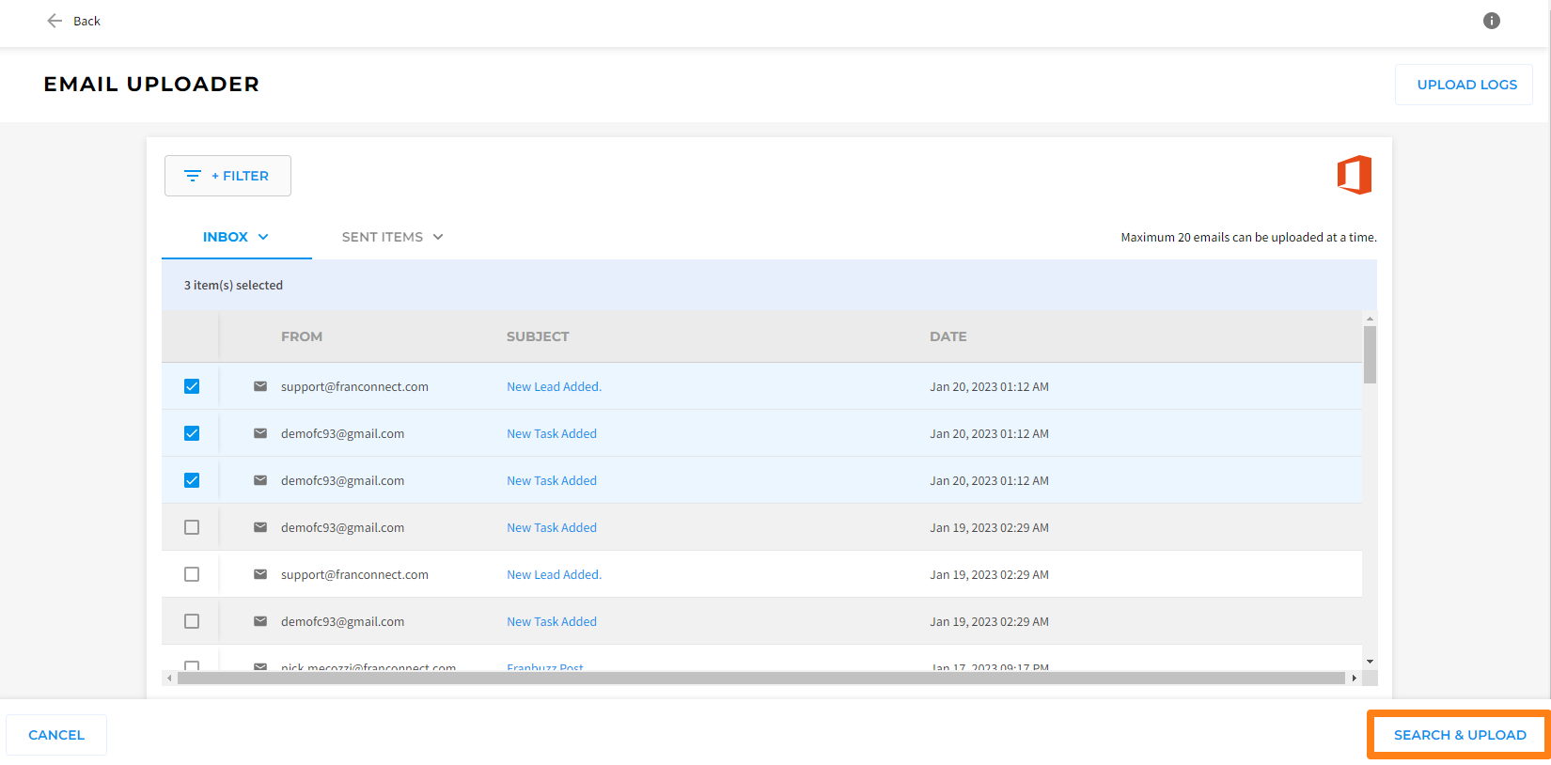1551x765 pixels.
Task: Expand the Inbox dropdown chevron
Action: point(263,237)
